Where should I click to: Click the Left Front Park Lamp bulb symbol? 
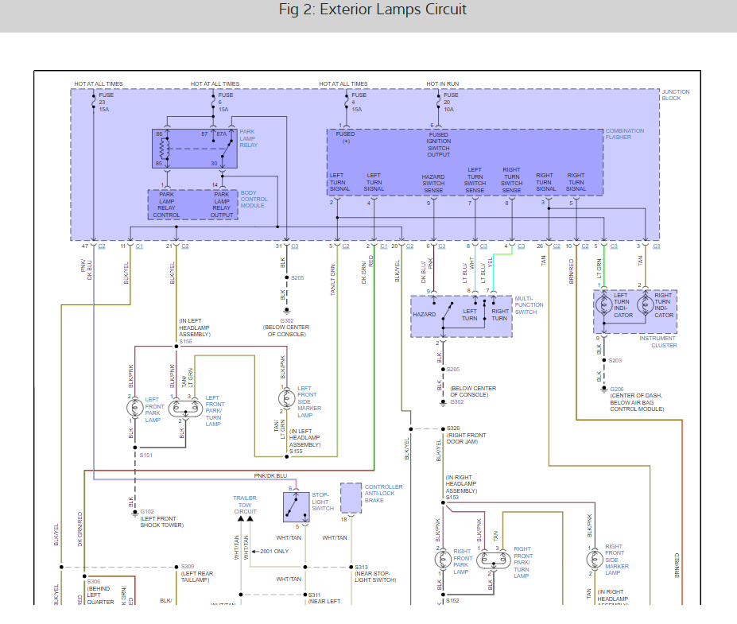[135, 407]
